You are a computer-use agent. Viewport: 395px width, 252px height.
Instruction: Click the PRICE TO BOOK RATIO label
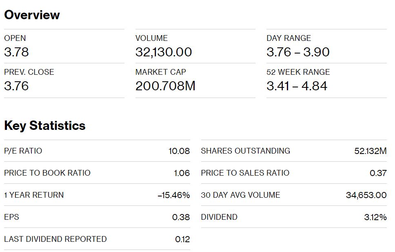point(47,173)
